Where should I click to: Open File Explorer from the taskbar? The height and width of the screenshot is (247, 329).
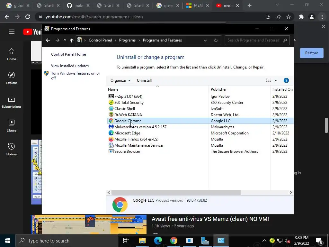tap(142, 241)
